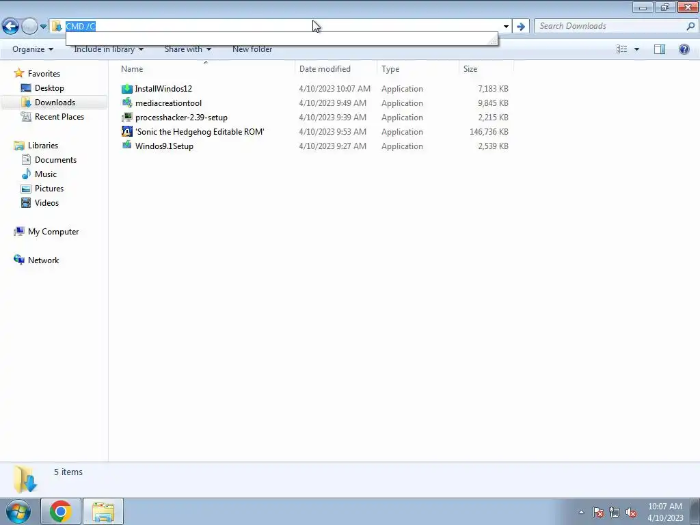
Task: Open the Help question mark icon
Action: pyautogui.click(x=684, y=49)
